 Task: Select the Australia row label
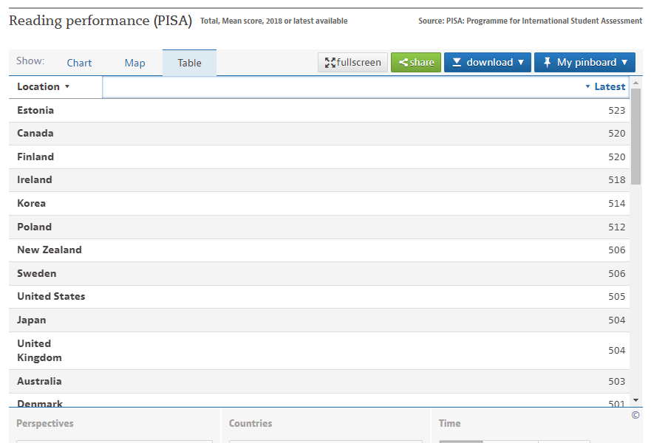pyautogui.click(x=39, y=381)
